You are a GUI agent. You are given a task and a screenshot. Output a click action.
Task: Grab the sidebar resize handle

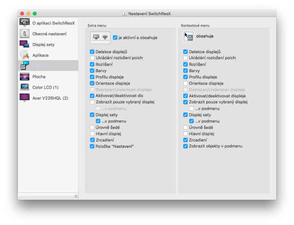click(76, 196)
